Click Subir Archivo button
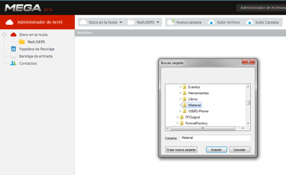 tap(224, 22)
